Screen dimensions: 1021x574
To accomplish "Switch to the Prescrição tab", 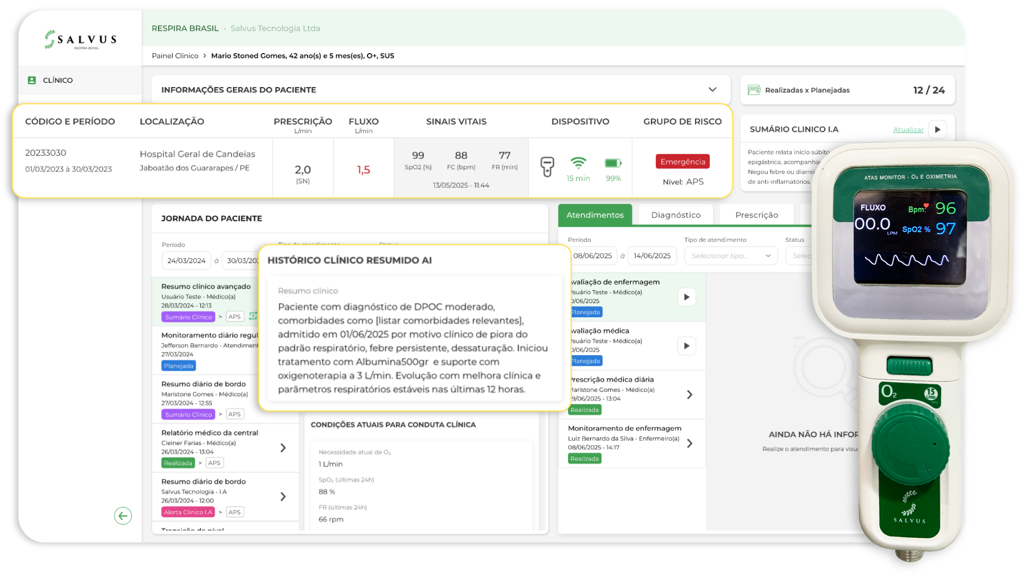I will (x=756, y=215).
